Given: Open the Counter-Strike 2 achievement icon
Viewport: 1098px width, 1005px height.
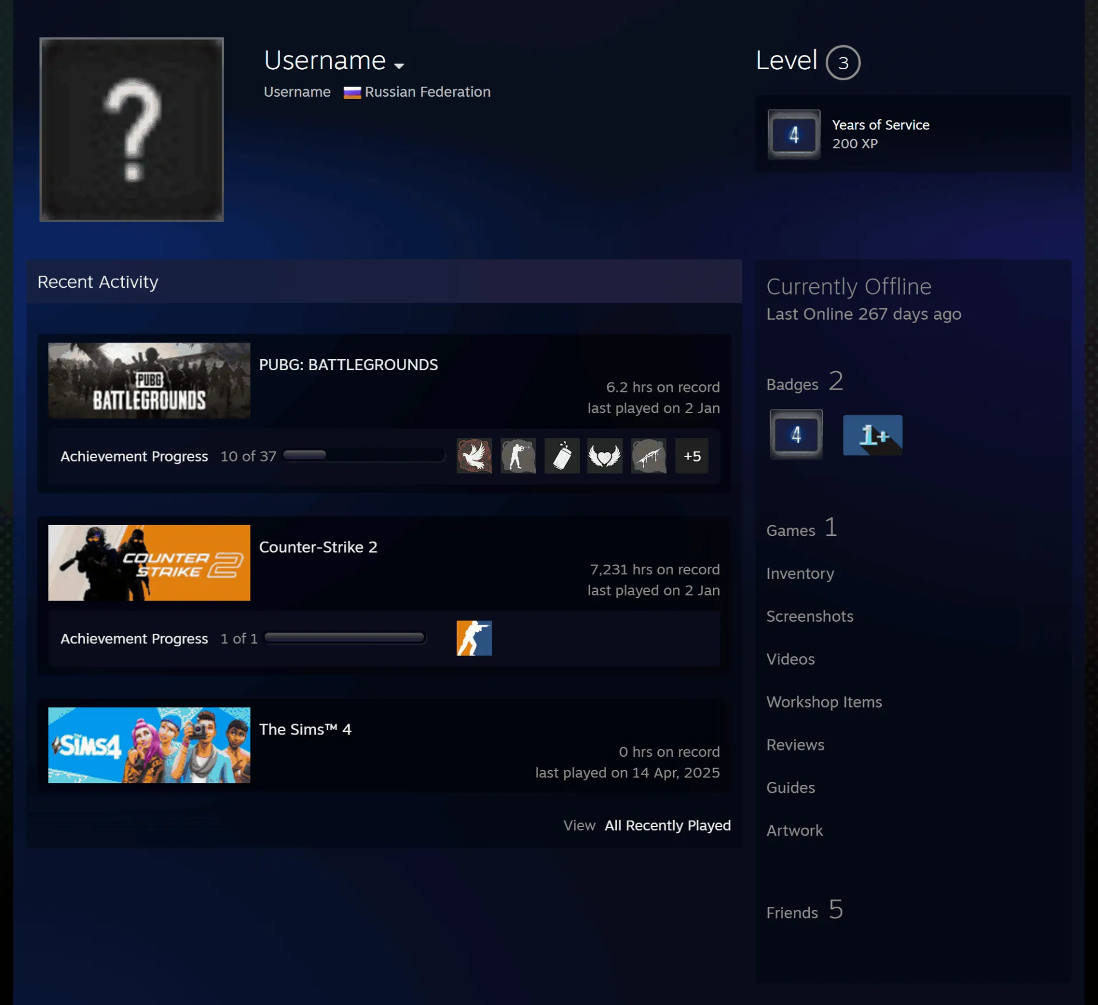Looking at the screenshot, I should pos(474,638).
